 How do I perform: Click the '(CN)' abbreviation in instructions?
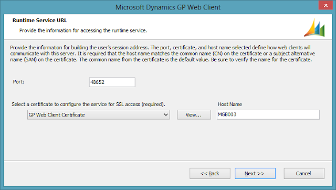pos(217,54)
